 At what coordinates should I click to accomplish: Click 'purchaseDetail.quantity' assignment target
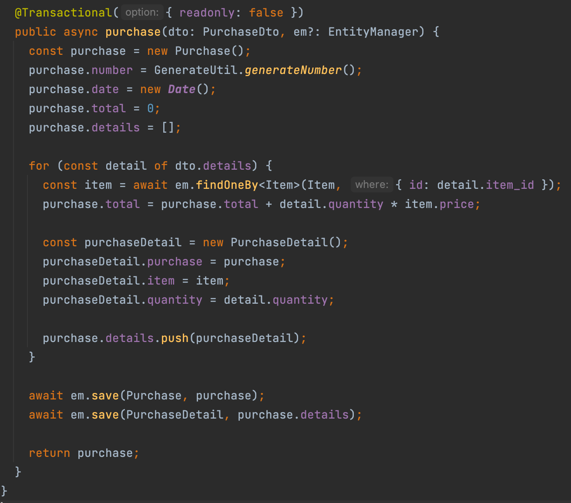(x=123, y=300)
